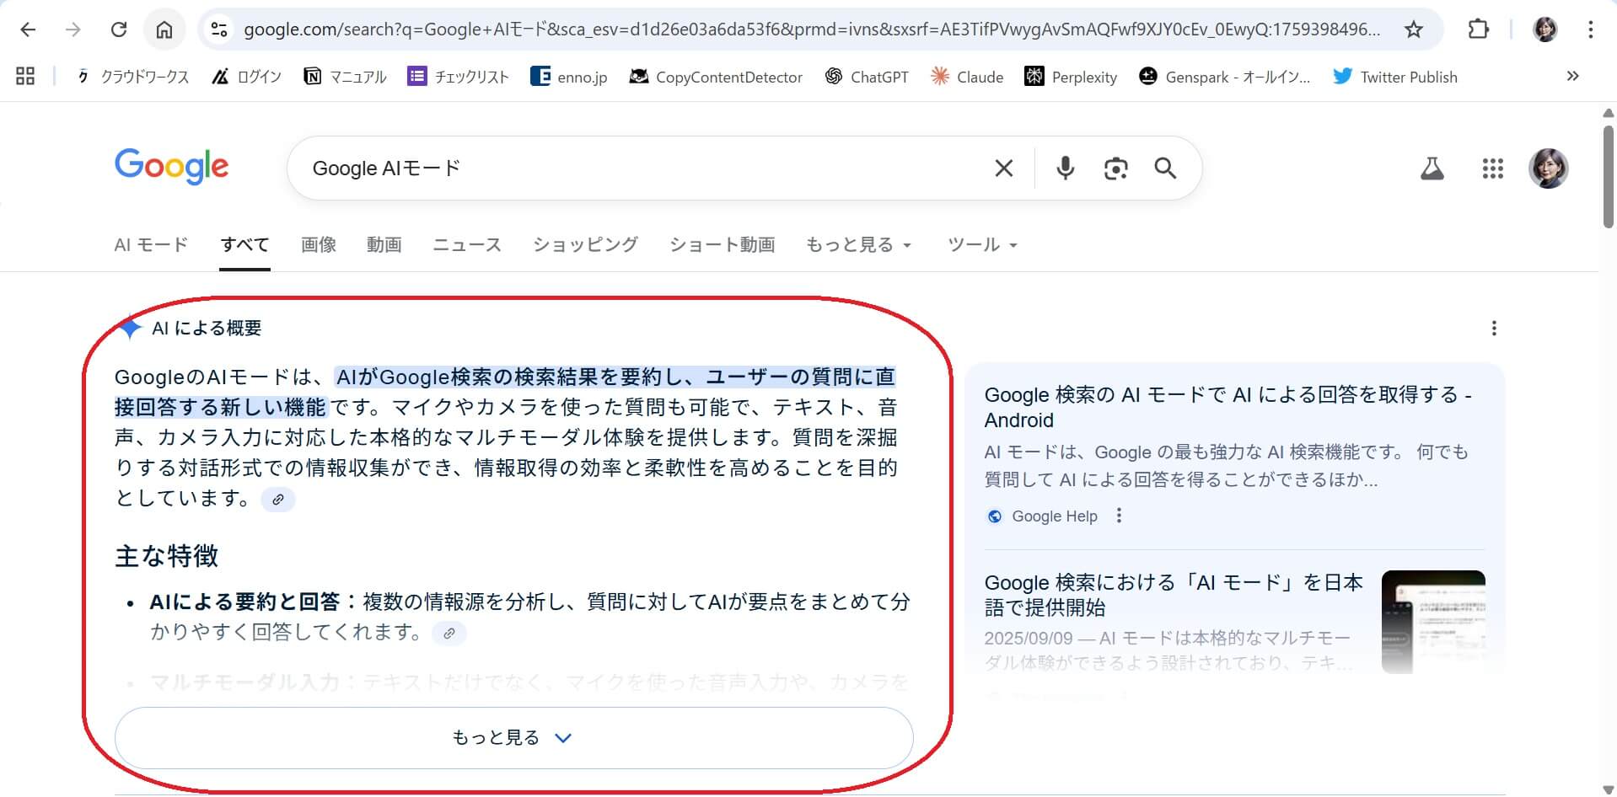Click the source link icon after first paragraph
The width and height of the screenshot is (1617, 797).
[278, 500]
